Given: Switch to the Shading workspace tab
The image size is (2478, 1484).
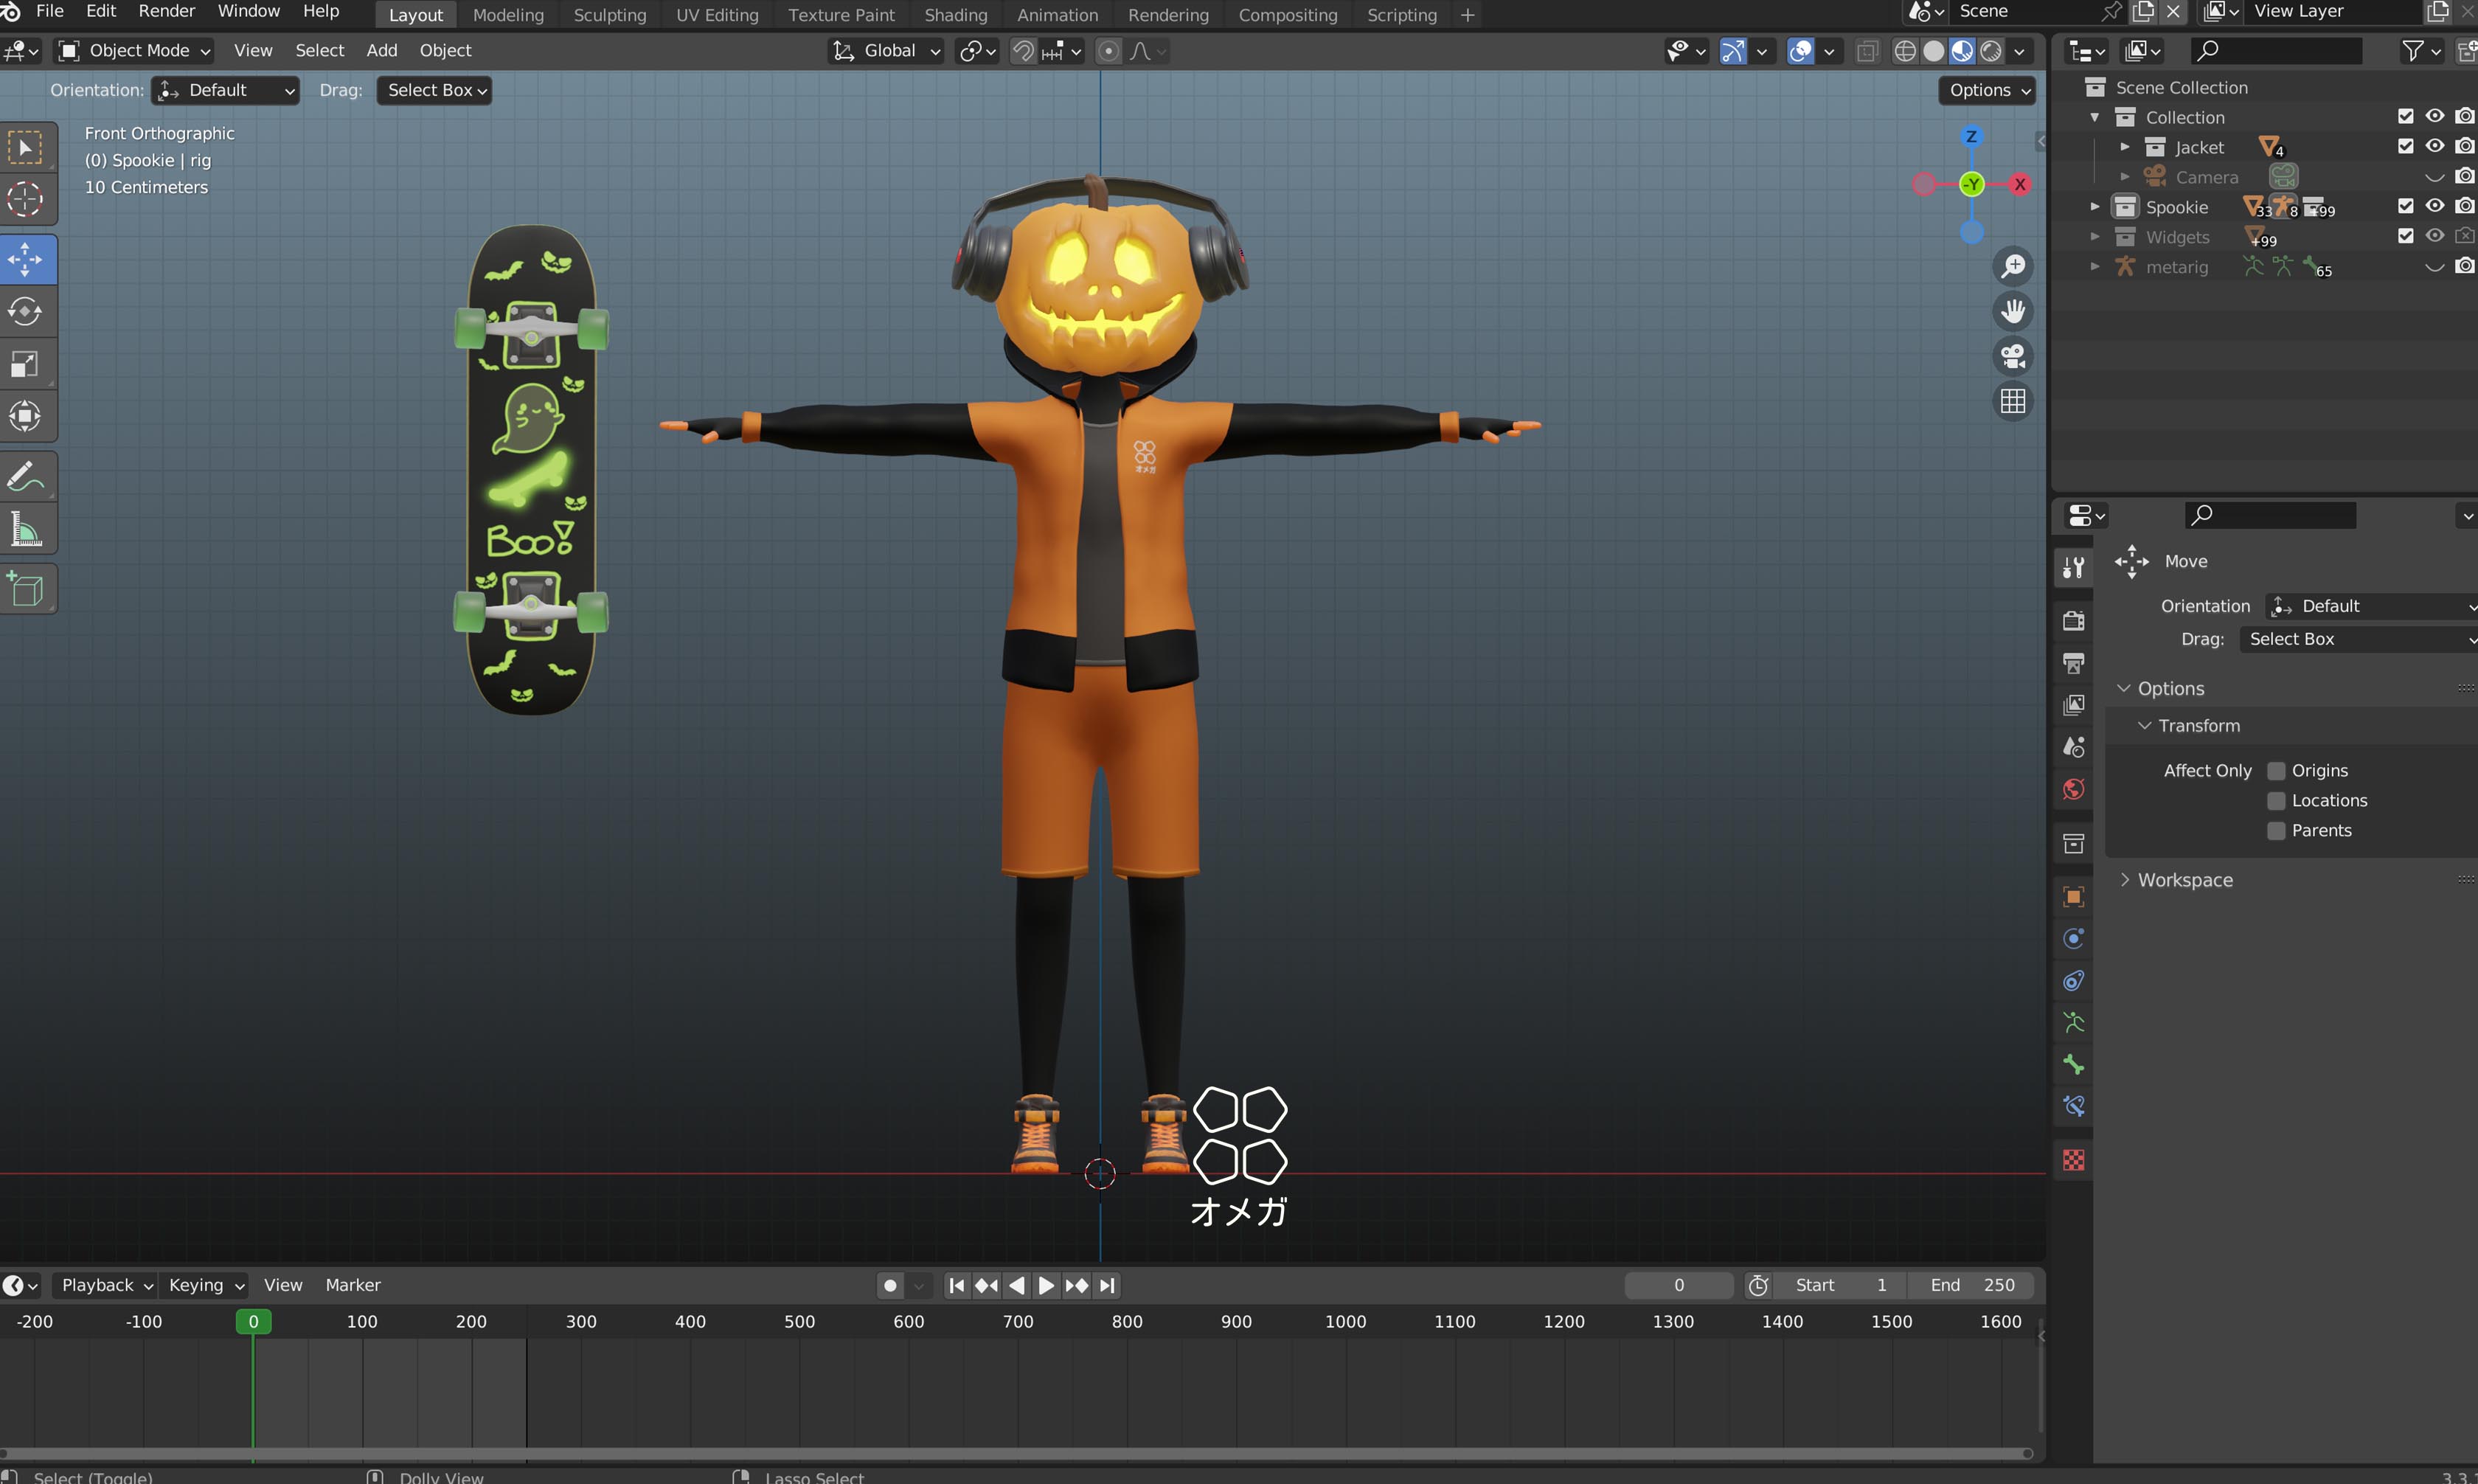Looking at the screenshot, I should [956, 15].
